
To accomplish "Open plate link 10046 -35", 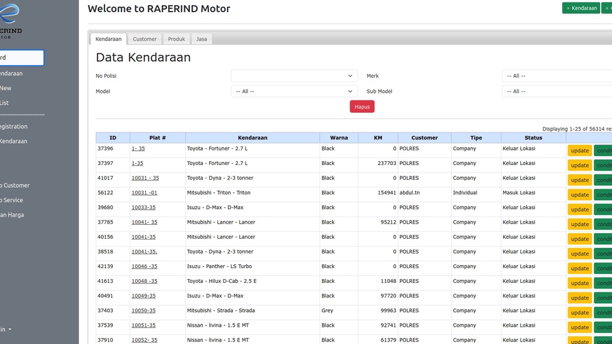I will coord(144,266).
